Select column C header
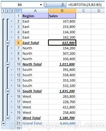106x131 pixels. 83,11
